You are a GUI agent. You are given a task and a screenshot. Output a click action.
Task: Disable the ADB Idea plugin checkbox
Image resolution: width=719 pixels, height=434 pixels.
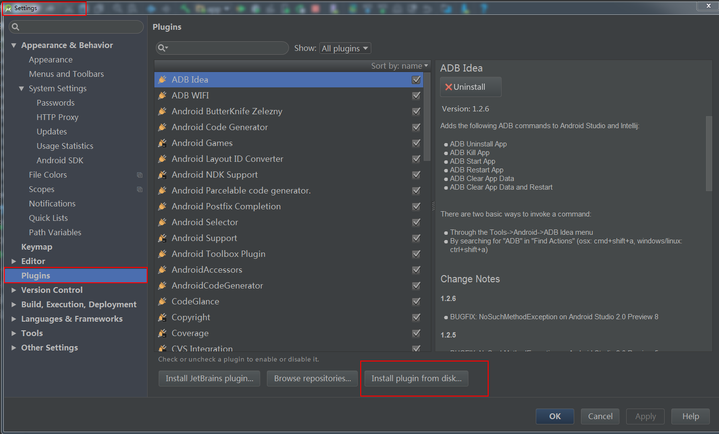416,80
